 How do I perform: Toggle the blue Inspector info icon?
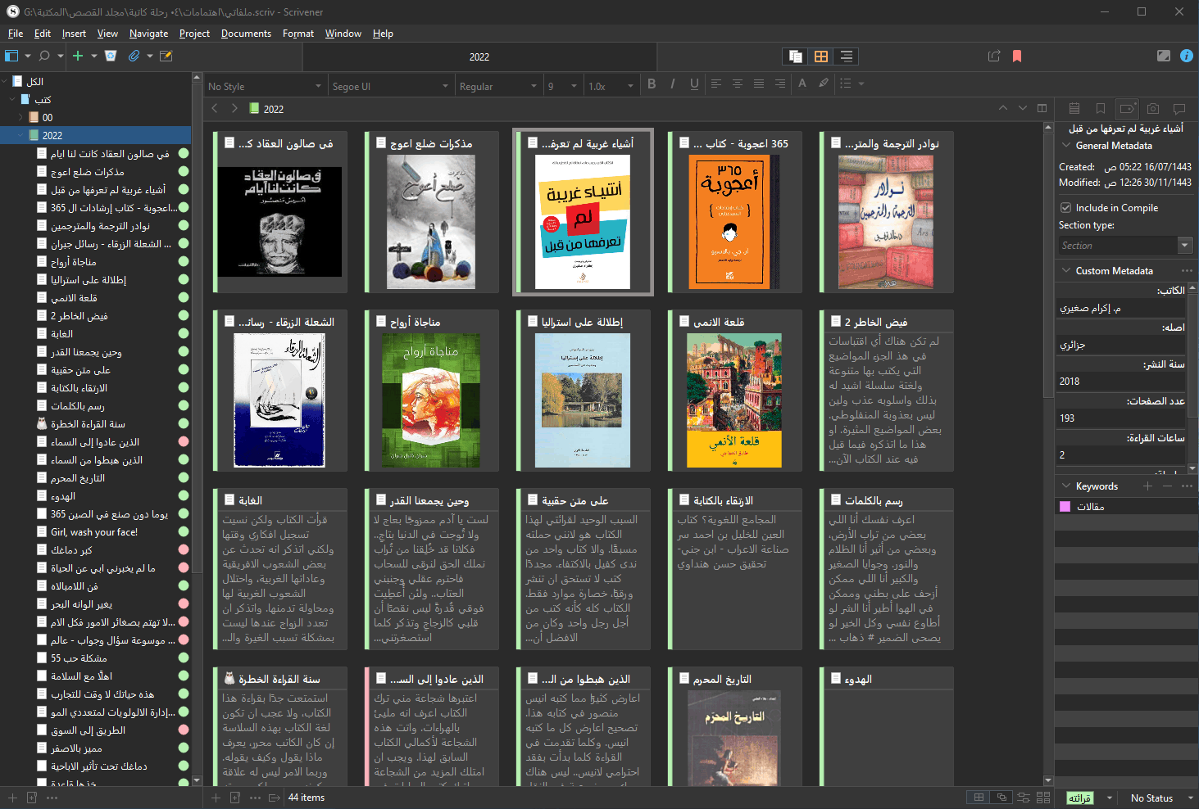(x=1186, y=56)
